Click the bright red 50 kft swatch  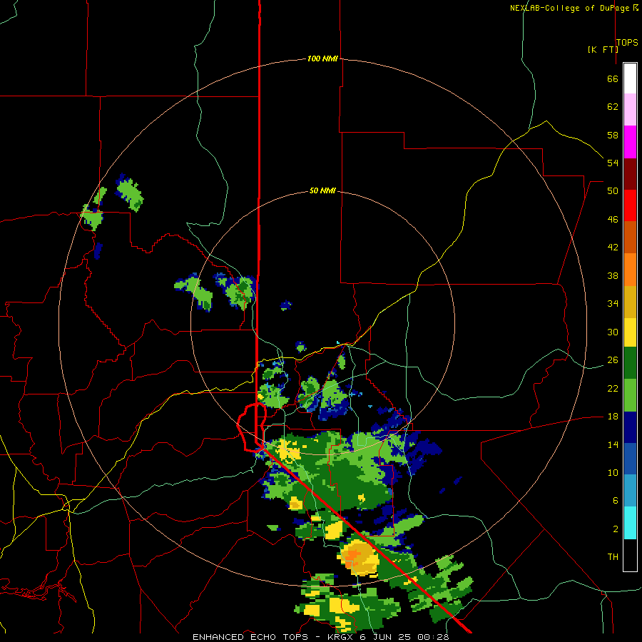tap(630, 205)
